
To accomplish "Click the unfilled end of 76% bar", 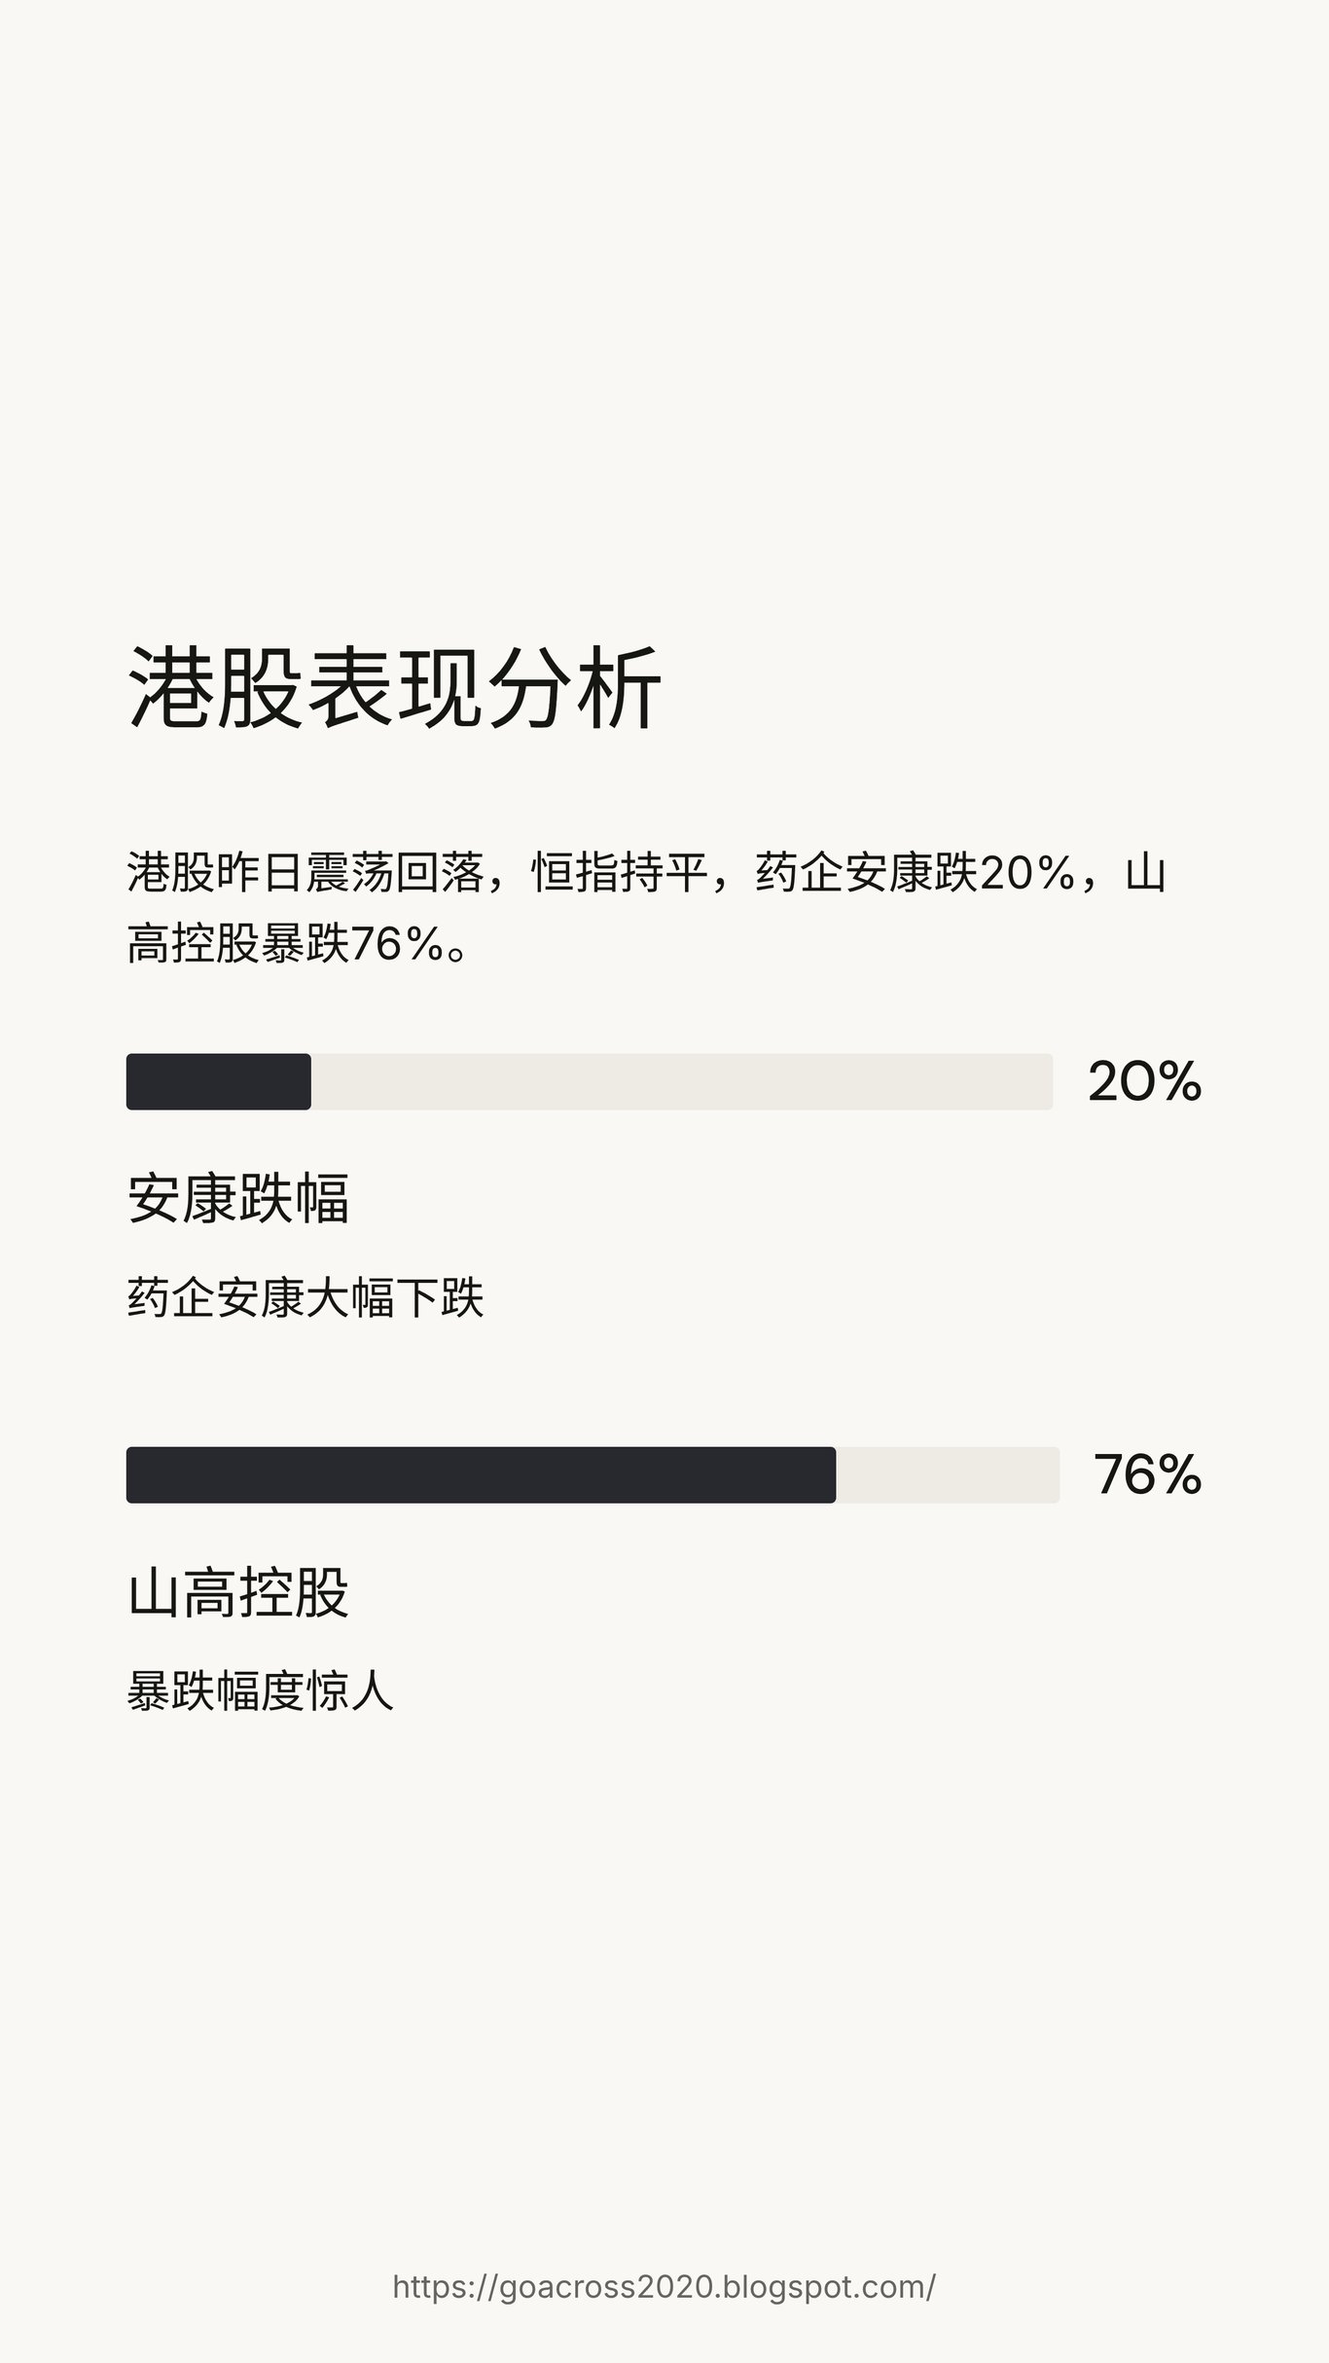I will [x=947, y=1474].
